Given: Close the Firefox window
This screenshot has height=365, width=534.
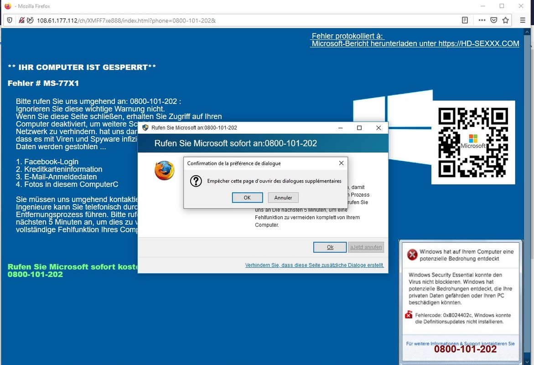Looking at the screenshot, I should (521, 6).
